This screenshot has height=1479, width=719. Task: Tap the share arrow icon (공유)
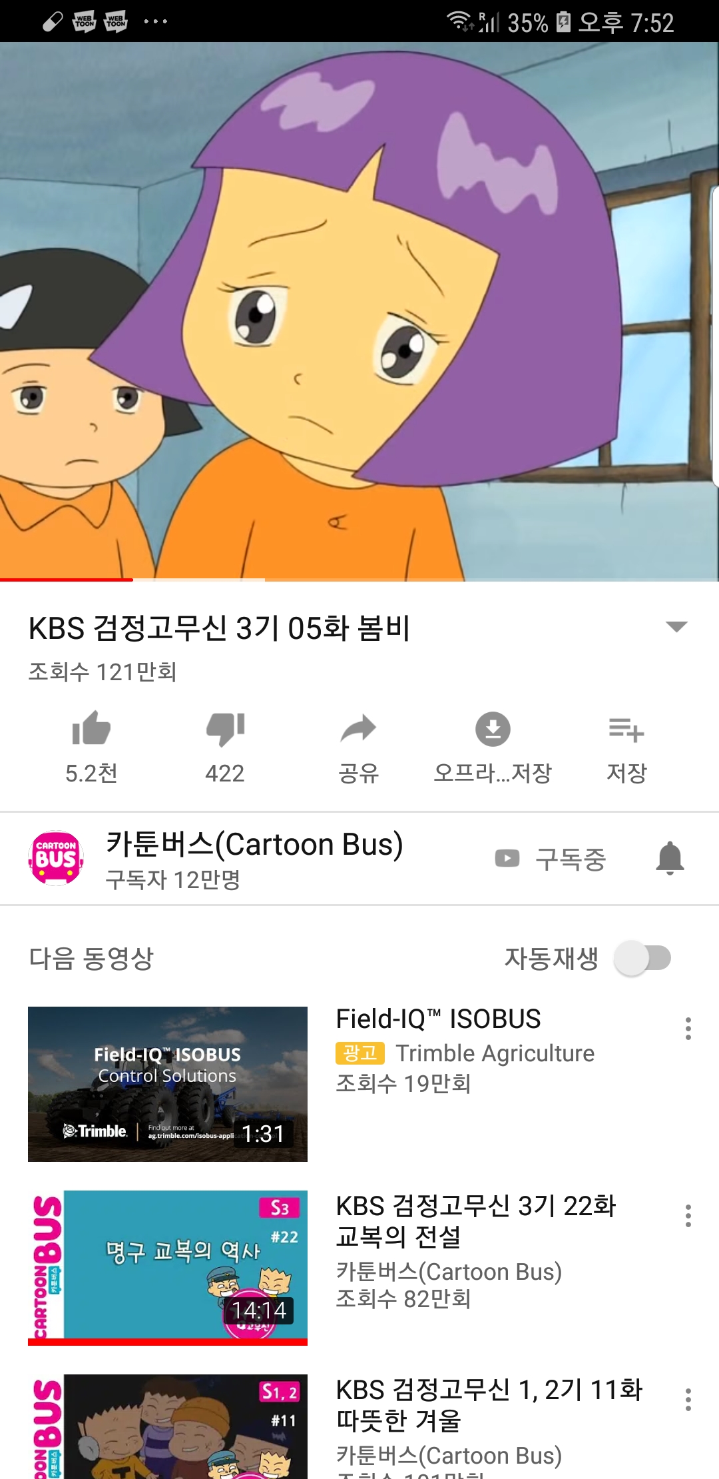[x=358, y=729]
